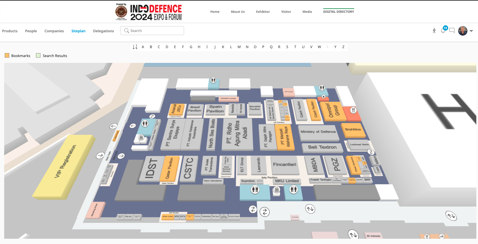Image resolution: width=478 pixels, height=244 pixels.
Task: Filter exhibitors by letter S
Action: point(287,47)
